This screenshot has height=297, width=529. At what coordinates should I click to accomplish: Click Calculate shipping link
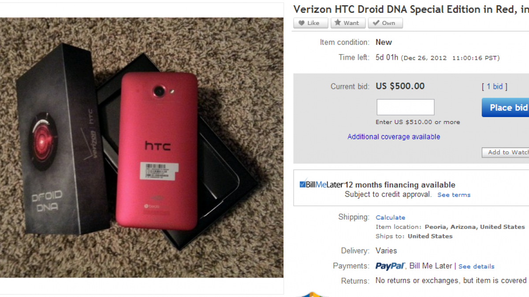390,217
